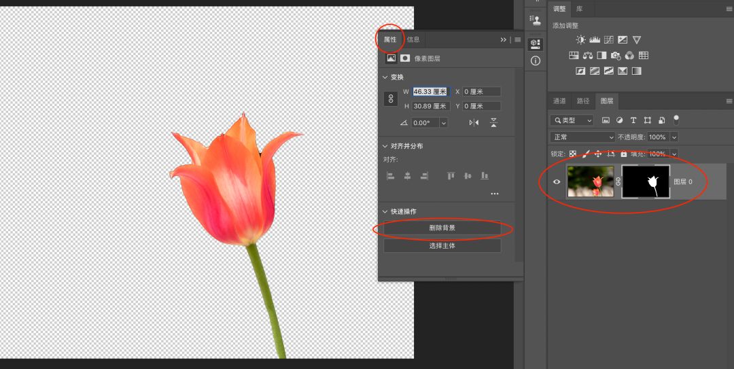
Task: Click the 选择主体 button
Action: 442,245
